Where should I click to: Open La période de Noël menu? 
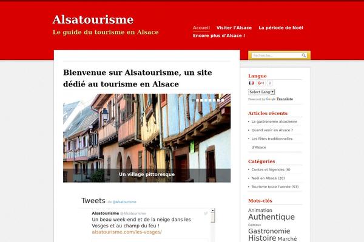point(281,28)
